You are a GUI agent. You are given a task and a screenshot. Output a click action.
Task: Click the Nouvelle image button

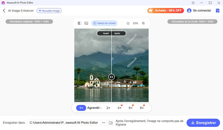click(x=49, y=11)
